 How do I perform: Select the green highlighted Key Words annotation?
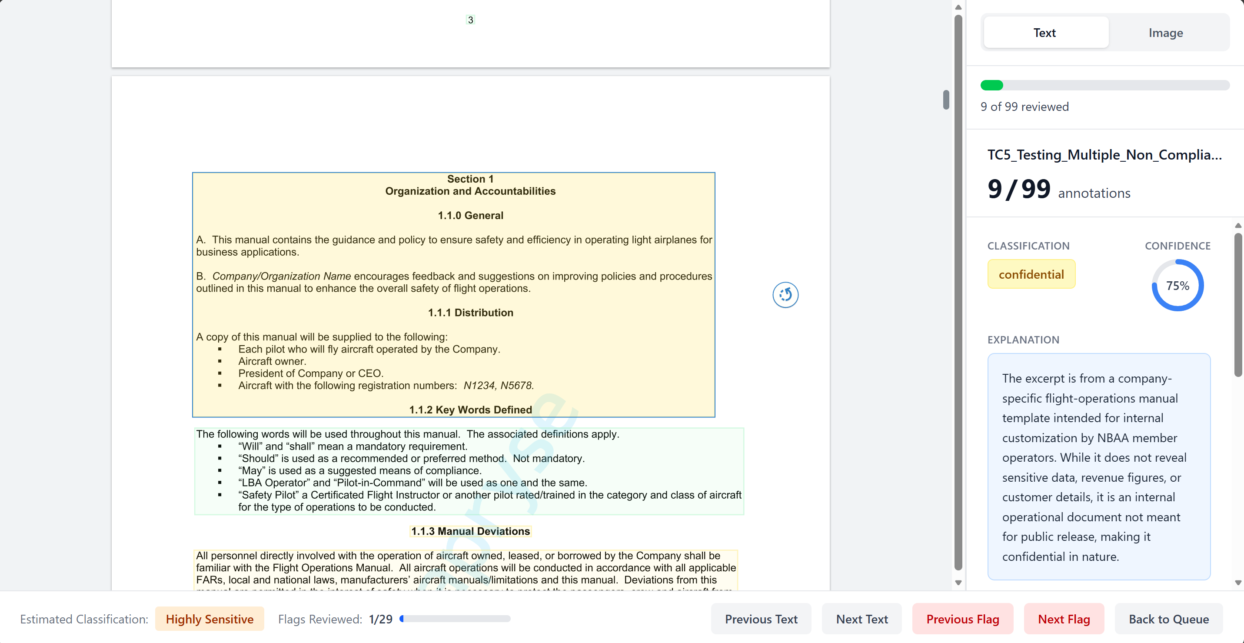[x=469, y=471]
